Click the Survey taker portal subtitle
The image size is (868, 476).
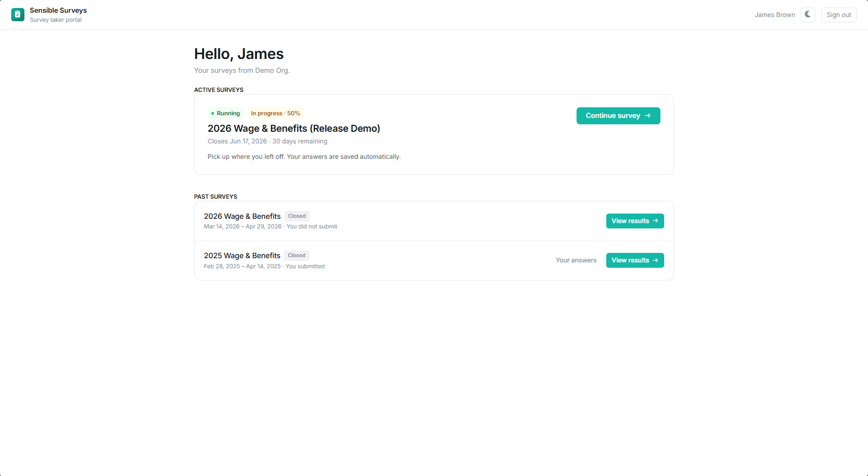tap(56, 20)
